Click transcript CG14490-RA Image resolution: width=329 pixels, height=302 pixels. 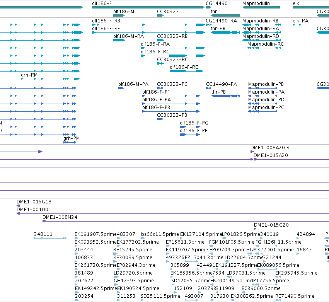[x=221, y=21]
